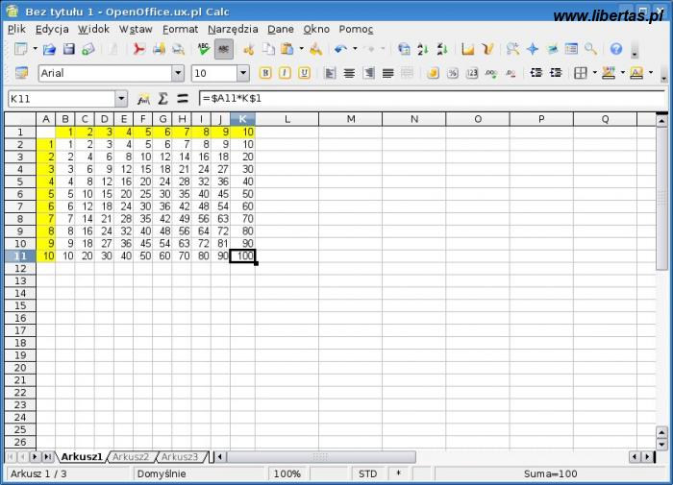The height and width of the screenshot is (485, 673).
Task: Click the Cut scissors icon
Action: (248, 49)
